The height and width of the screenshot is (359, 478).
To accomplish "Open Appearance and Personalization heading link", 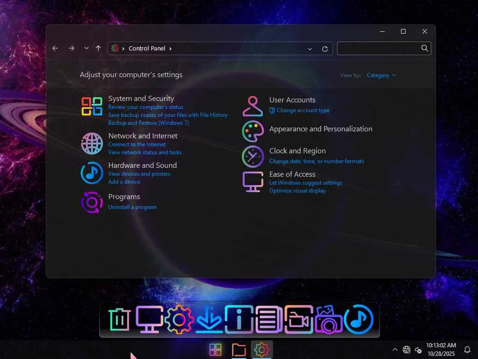I will click(321, 129).
